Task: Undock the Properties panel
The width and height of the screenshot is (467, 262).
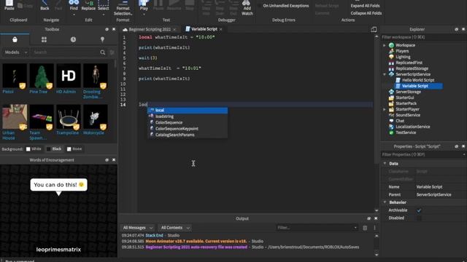Action: [456, 146]
